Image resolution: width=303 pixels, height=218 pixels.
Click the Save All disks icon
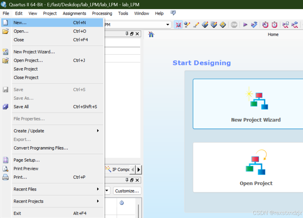point(5,107)
